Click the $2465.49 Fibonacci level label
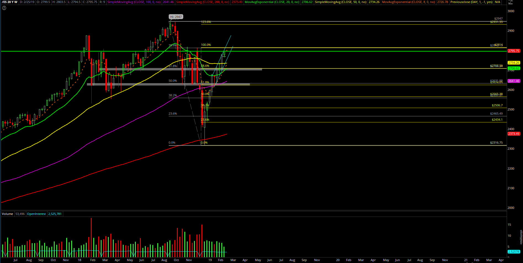The width and height of the screenshot is (523, 263). click(x=496, y=114)
